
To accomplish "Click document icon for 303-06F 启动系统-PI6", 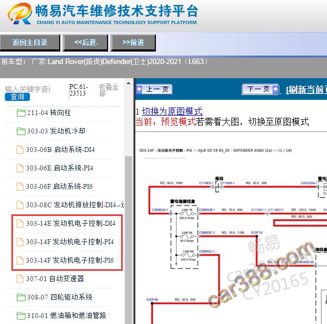I will click(x=20, y=187).
